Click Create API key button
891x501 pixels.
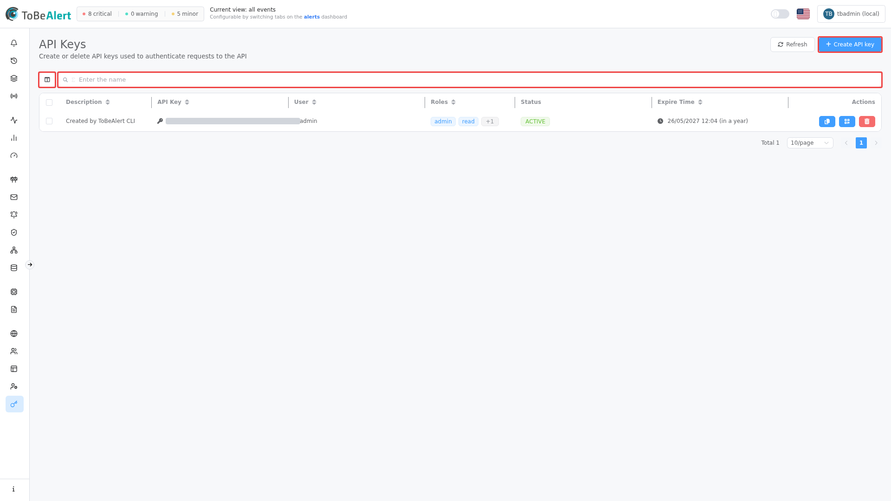click(850, 45)
